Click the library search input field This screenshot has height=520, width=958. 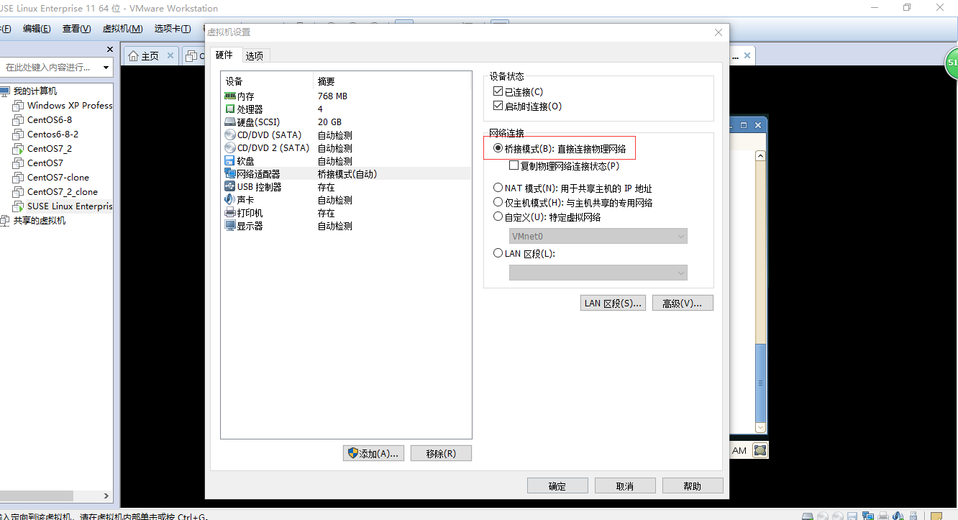pyautogui.click(x=50, y=68)
